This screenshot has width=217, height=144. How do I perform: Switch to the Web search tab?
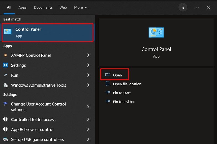[63, 7]
